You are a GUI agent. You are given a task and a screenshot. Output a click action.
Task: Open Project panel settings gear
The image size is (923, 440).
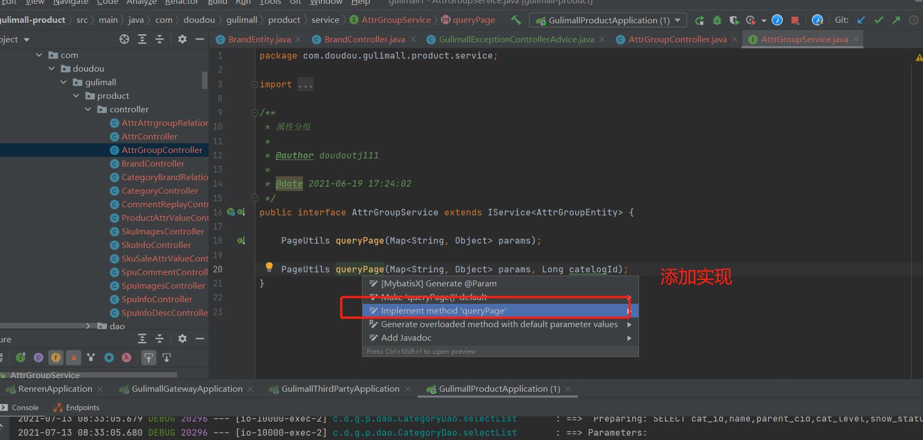[x=182, y=39]
